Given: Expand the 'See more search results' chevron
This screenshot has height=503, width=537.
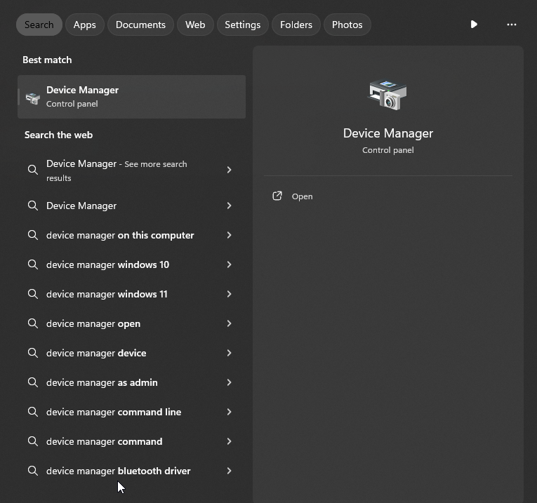Looking at the screenshot, I should click(x=229, y=170).
